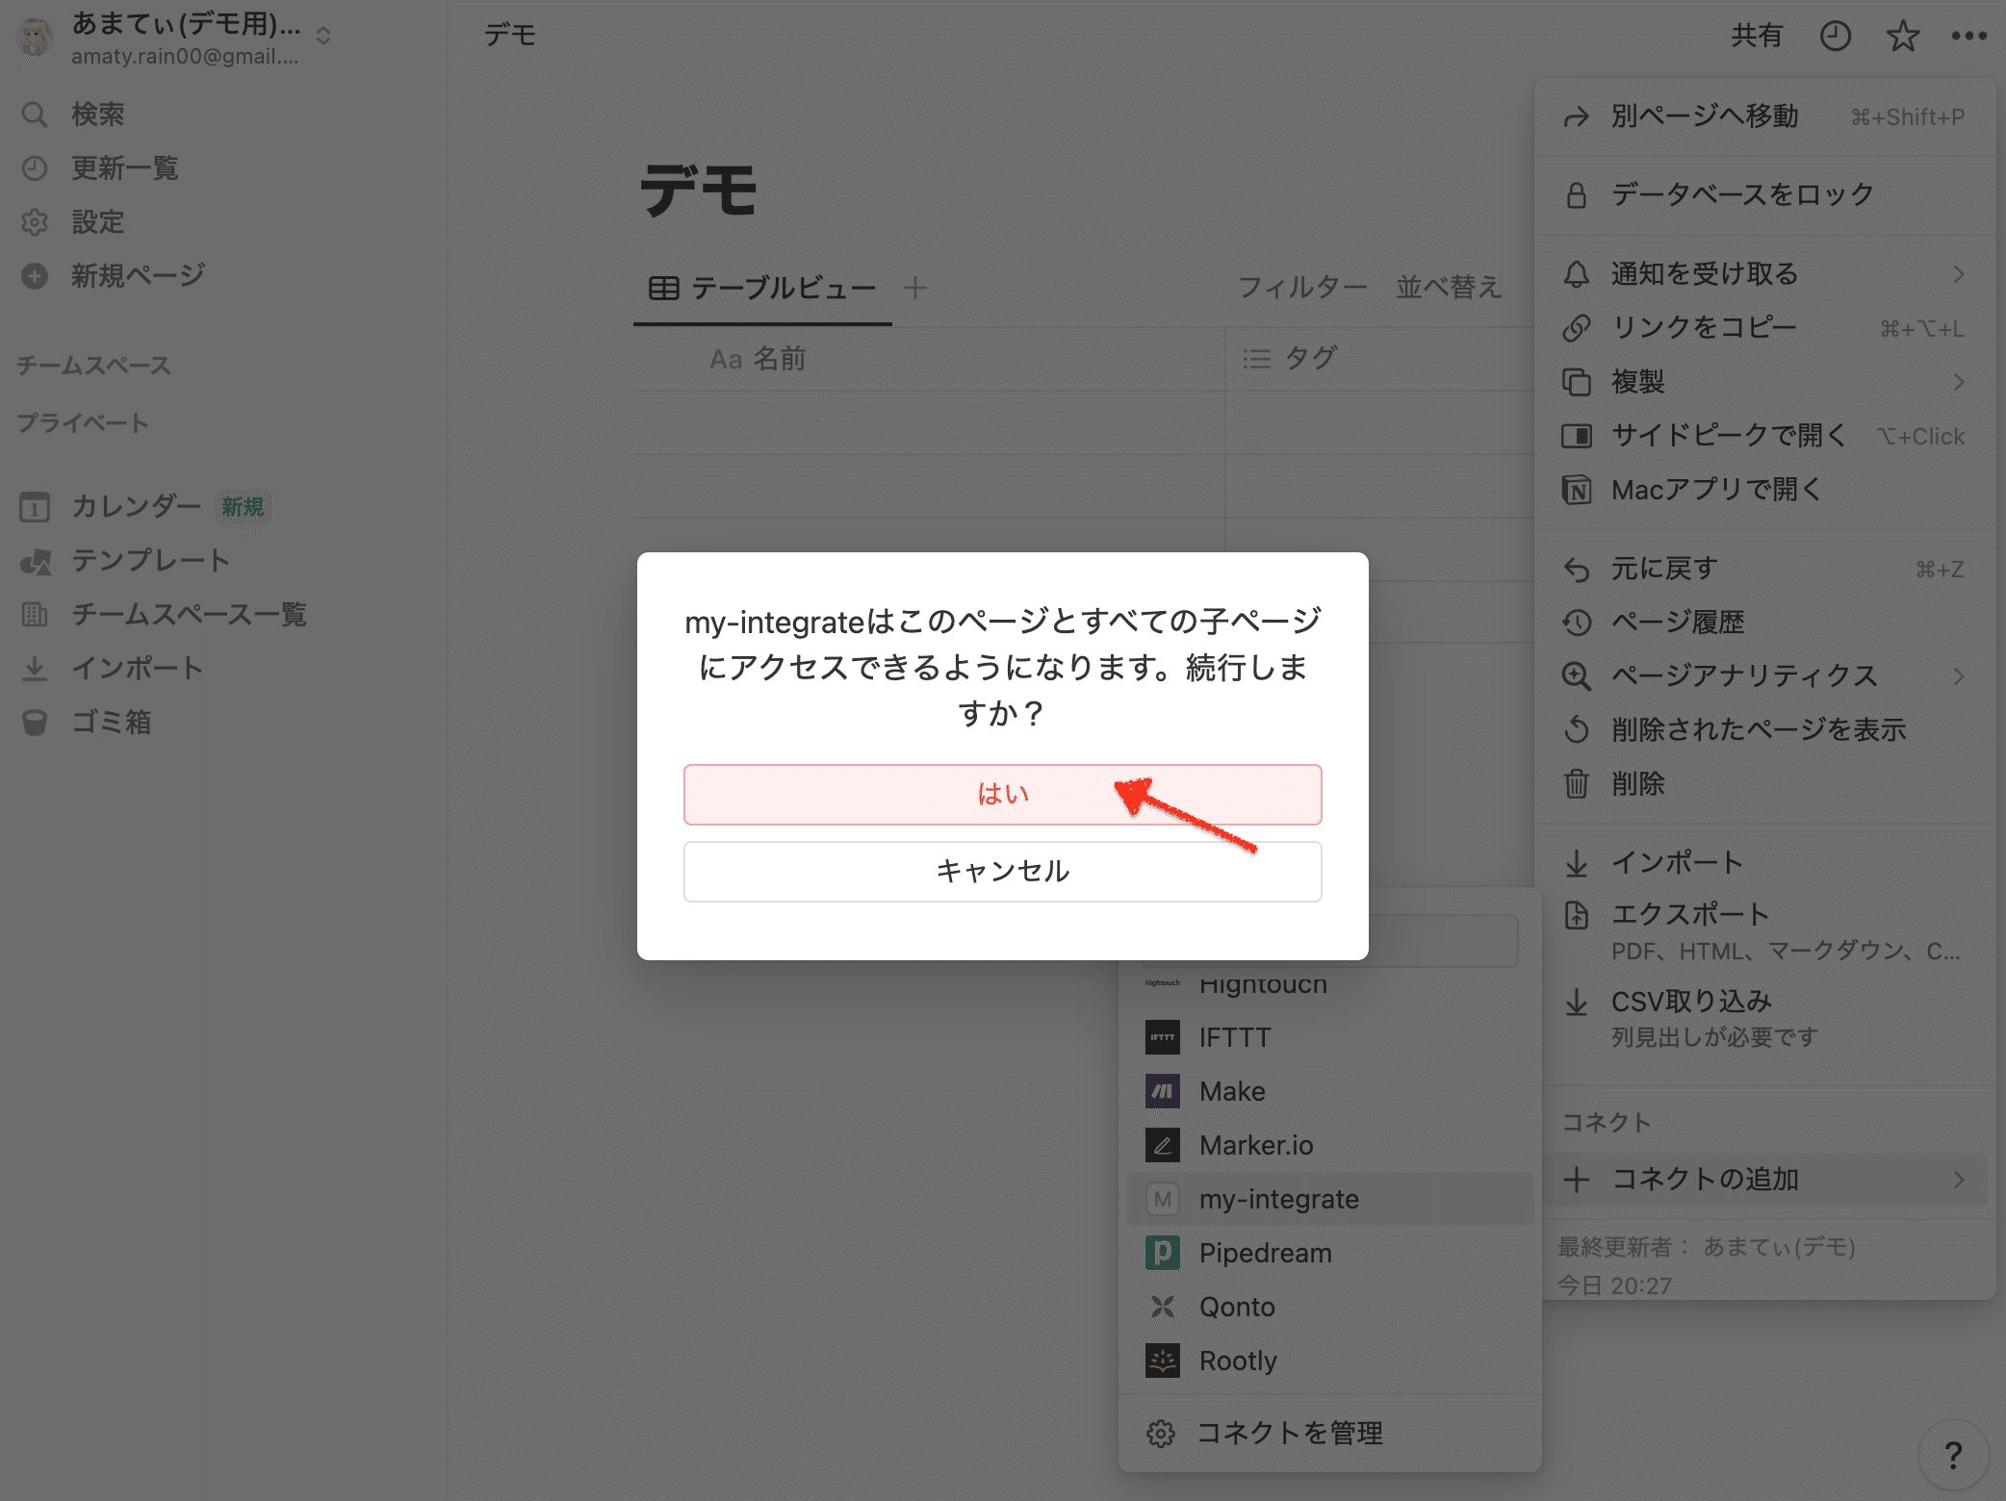
Task: Click the 削除 trash icon in menu
Action: pos(1576,784)
